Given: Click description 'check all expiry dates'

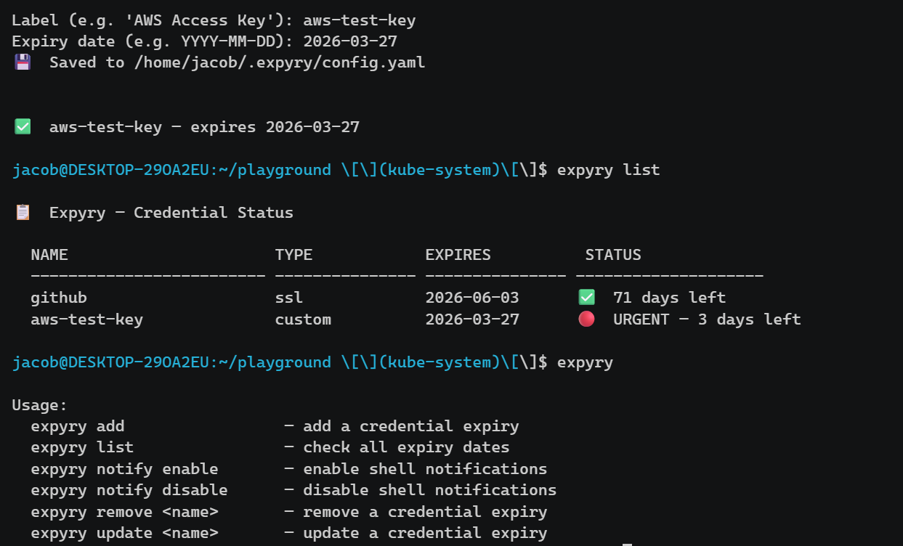Looking at the screenshot, I should click(406, 447).
